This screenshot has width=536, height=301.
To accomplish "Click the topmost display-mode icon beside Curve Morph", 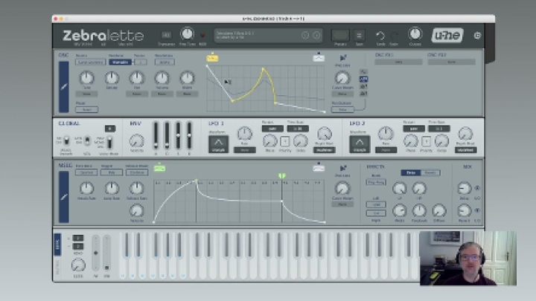I will tap(363, 71).
